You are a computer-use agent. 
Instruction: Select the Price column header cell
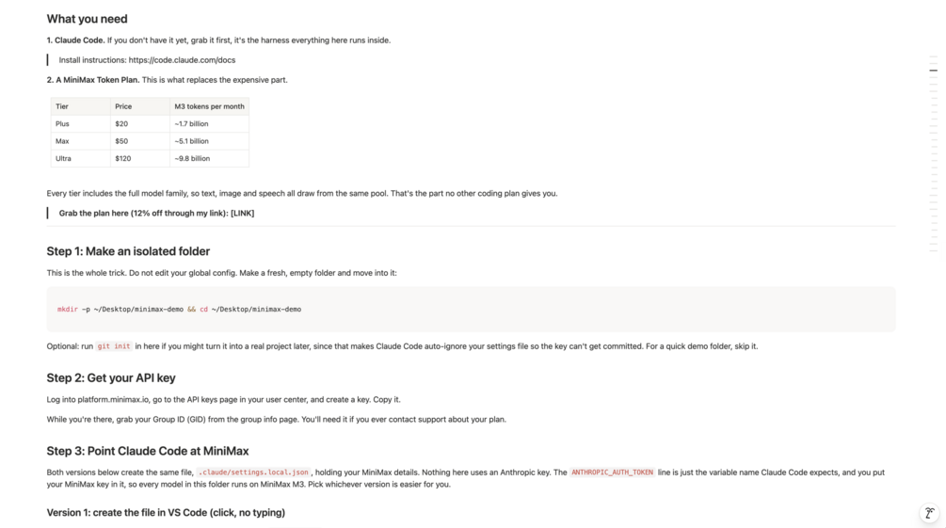click(x=140, y=106)
